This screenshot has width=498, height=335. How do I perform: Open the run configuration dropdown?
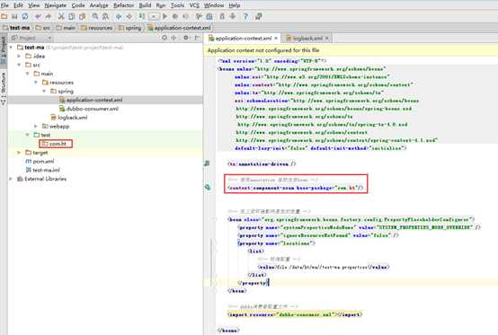154,16
